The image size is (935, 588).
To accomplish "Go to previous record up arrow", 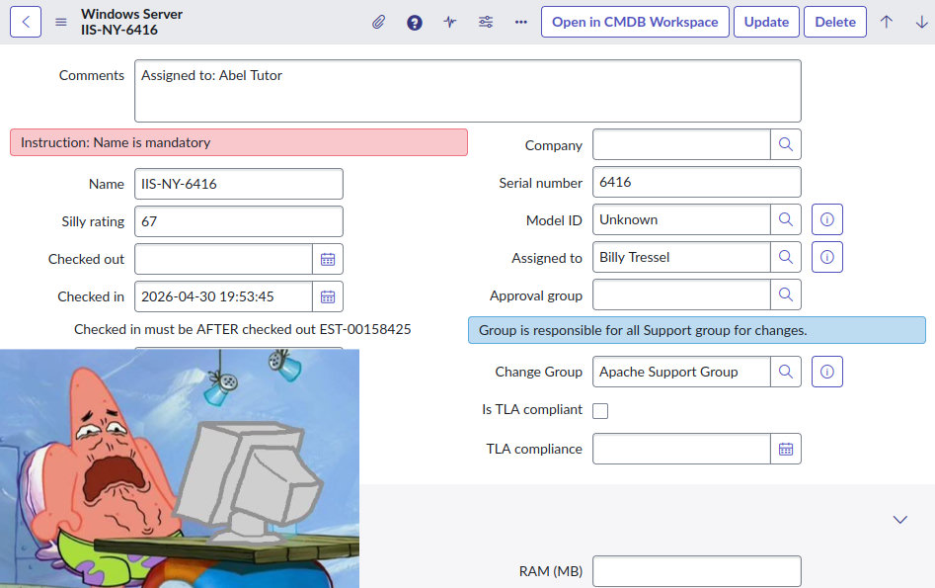I will [x=887, y=22].
